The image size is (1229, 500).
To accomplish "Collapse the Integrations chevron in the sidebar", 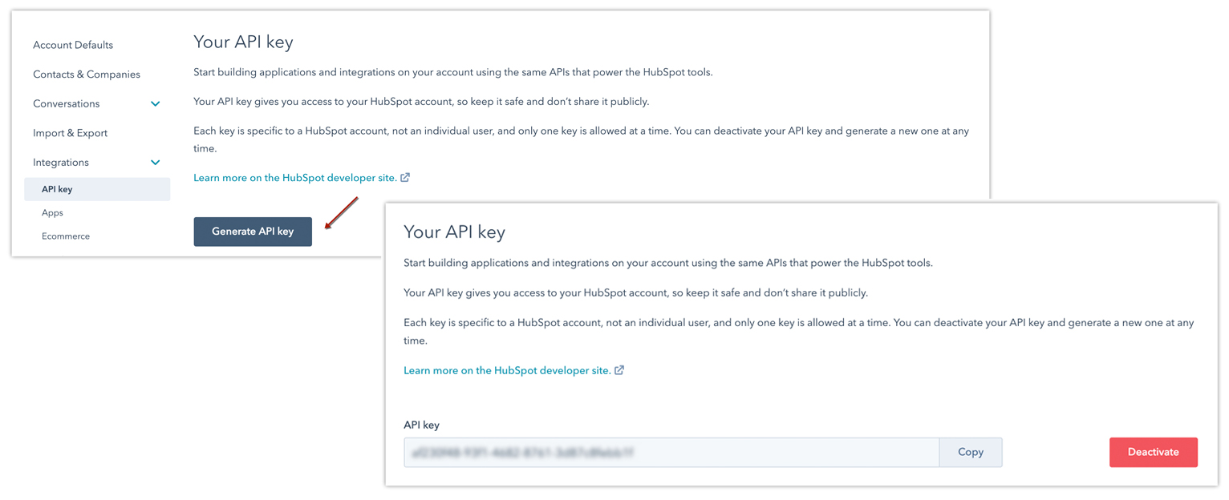I will click(156, 163).
